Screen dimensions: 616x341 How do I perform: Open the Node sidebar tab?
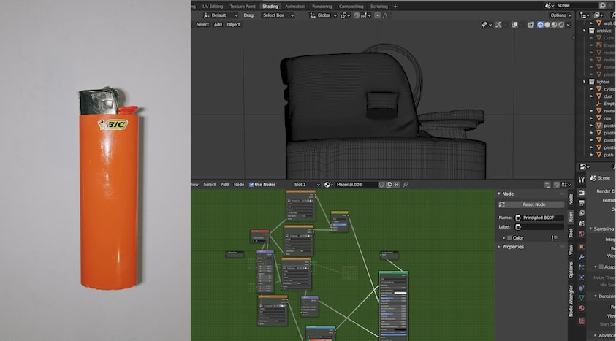click(x=571, y=199)
